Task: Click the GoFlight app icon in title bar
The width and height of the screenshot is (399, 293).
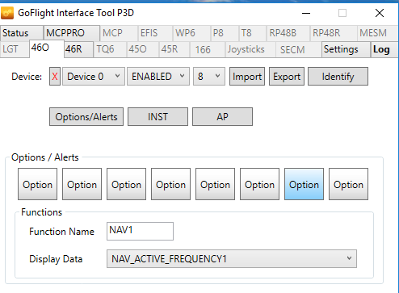Action: tap(7, 13)
